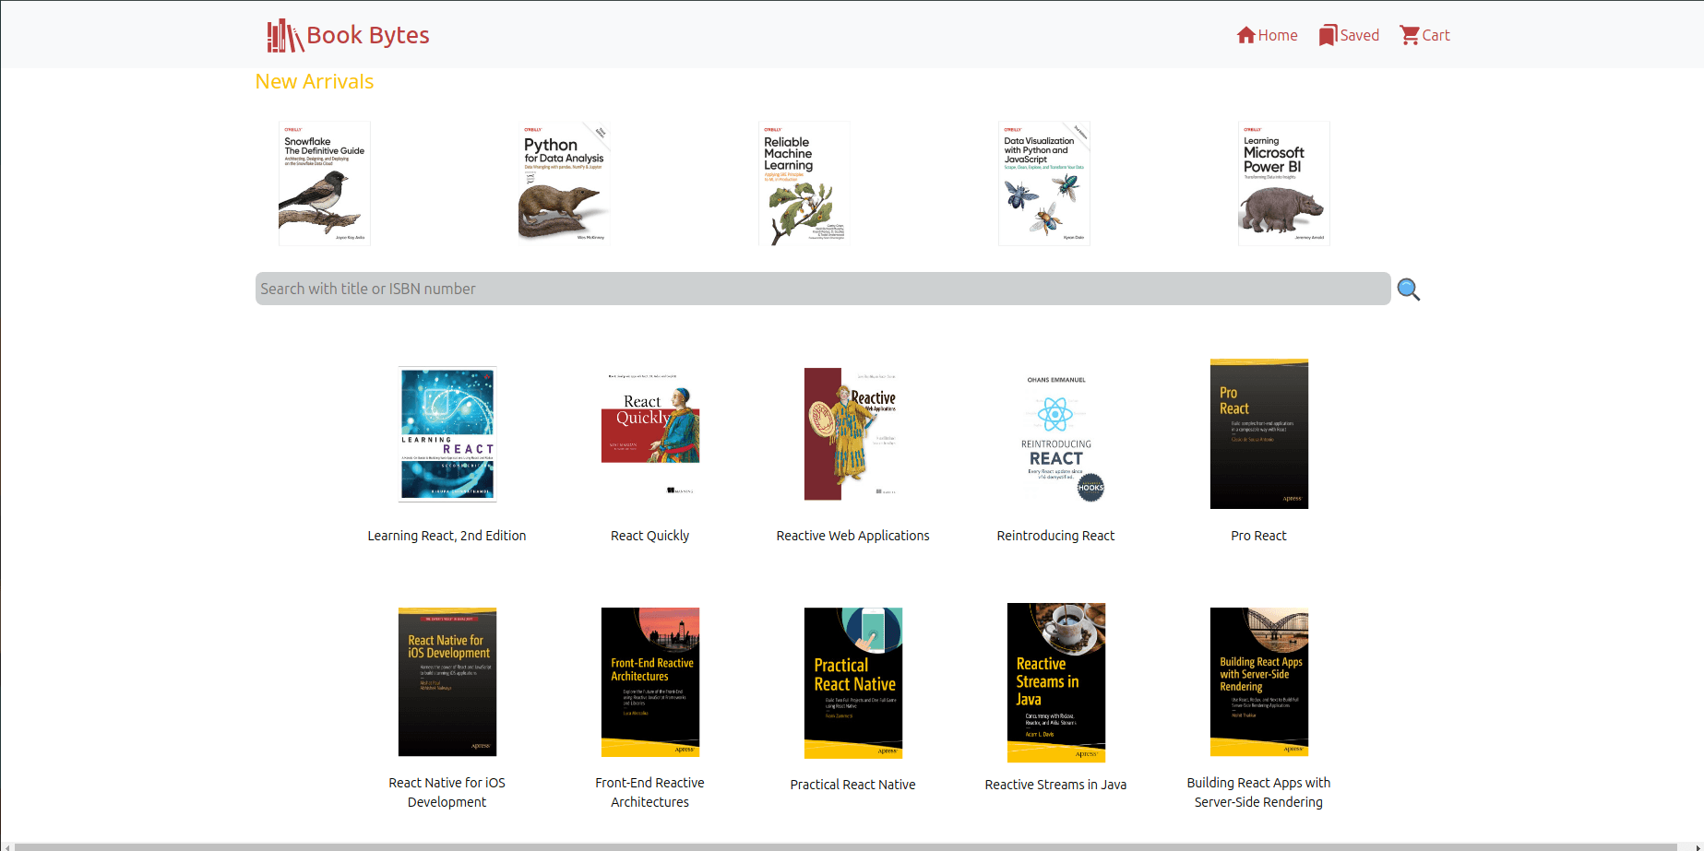Click the Home house icon
This screenshot has height=851, width=1704.
[1246, 35]
